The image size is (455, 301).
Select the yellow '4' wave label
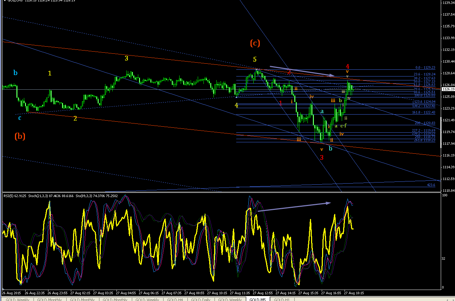click(x=236, y=105)
